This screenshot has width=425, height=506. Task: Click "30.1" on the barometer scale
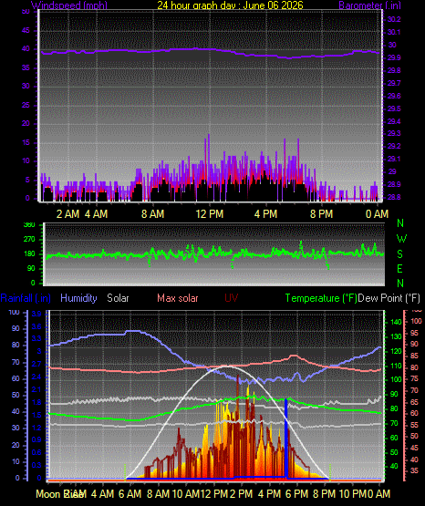click(x=394, y=32)
